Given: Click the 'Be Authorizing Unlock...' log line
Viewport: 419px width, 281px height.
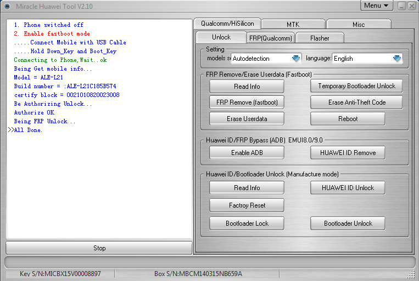Looking at the screenshot, I should tap(53, 104).
